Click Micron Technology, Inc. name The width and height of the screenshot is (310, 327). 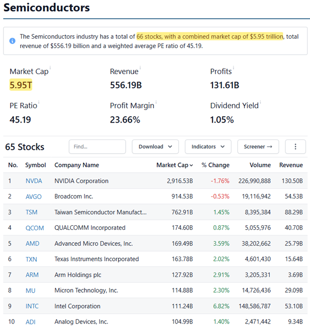[86, 290]
